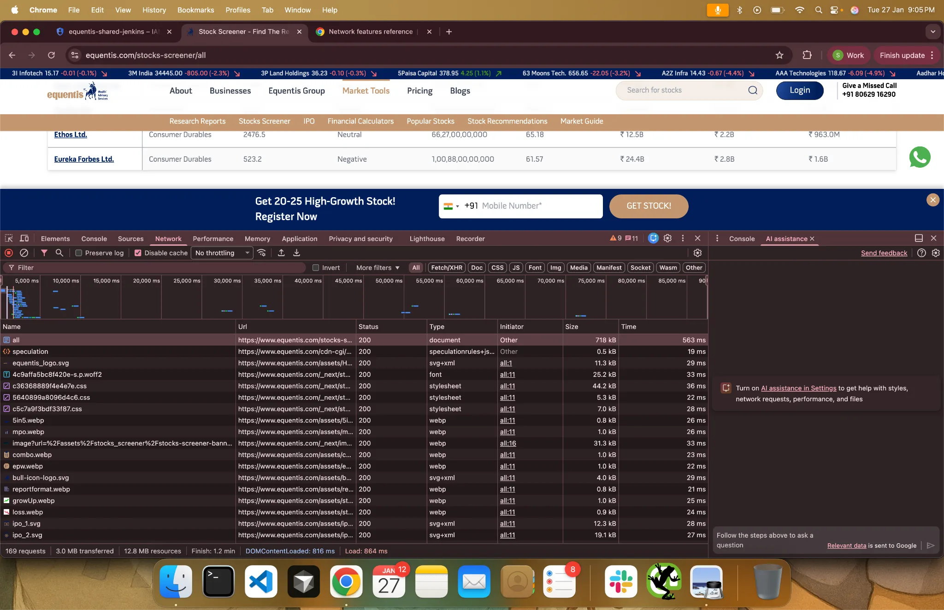The image size is (944, 610).
Task: Click the 30,000 ms timeline overview marker
Action: click(x=227, y=281)
